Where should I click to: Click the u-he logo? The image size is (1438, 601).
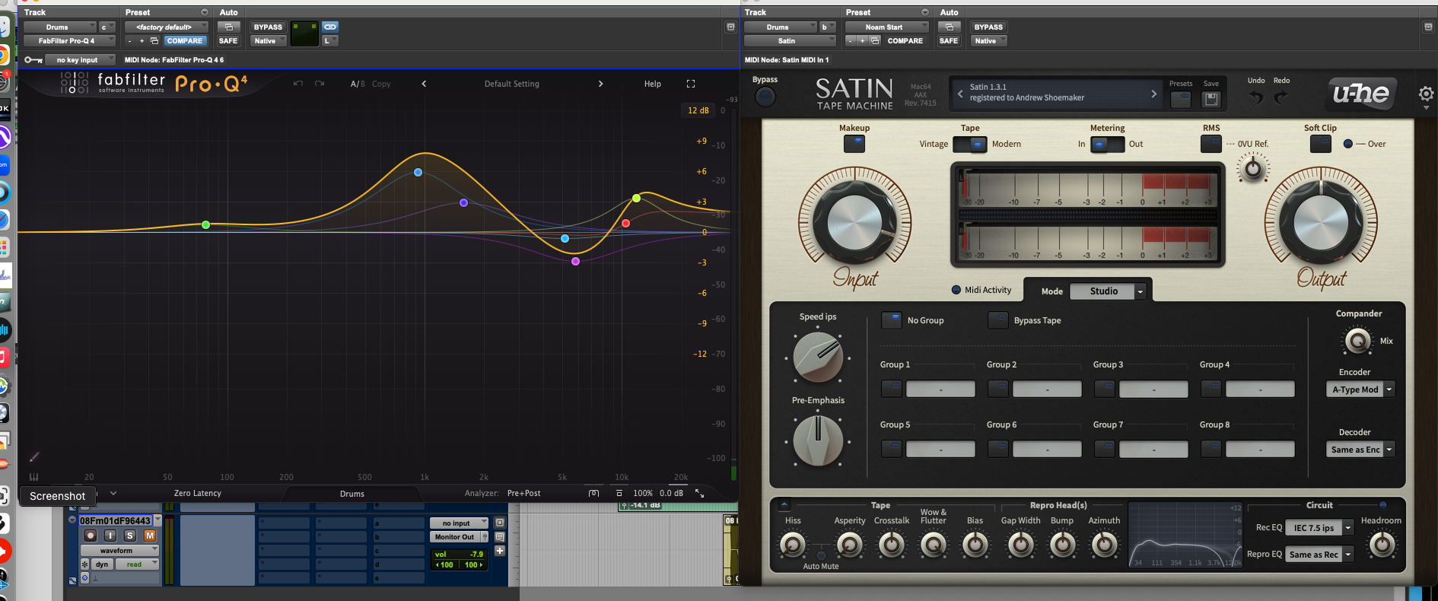pos(1361,94)
